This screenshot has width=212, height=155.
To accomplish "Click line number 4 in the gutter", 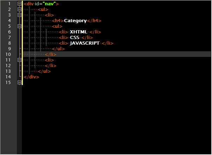I will coord(9,20).
